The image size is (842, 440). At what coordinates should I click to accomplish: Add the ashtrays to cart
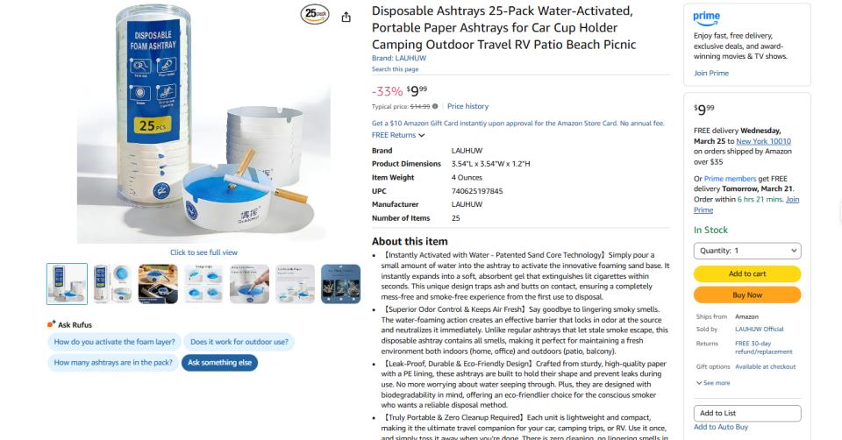pos(746,273)
